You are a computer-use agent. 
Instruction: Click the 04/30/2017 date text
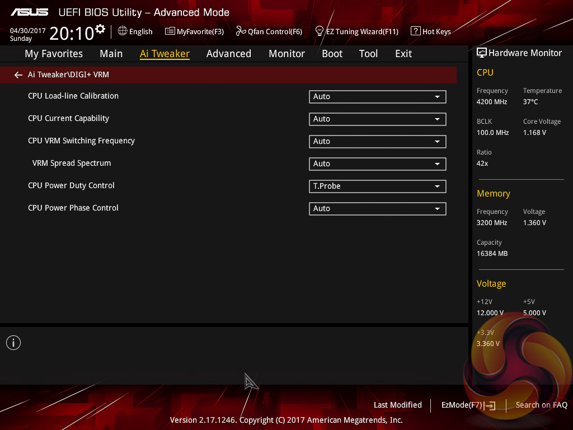[28, 31]
